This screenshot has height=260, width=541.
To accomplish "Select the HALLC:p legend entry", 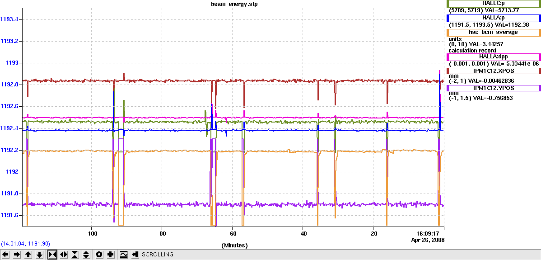I will (494, 4).
